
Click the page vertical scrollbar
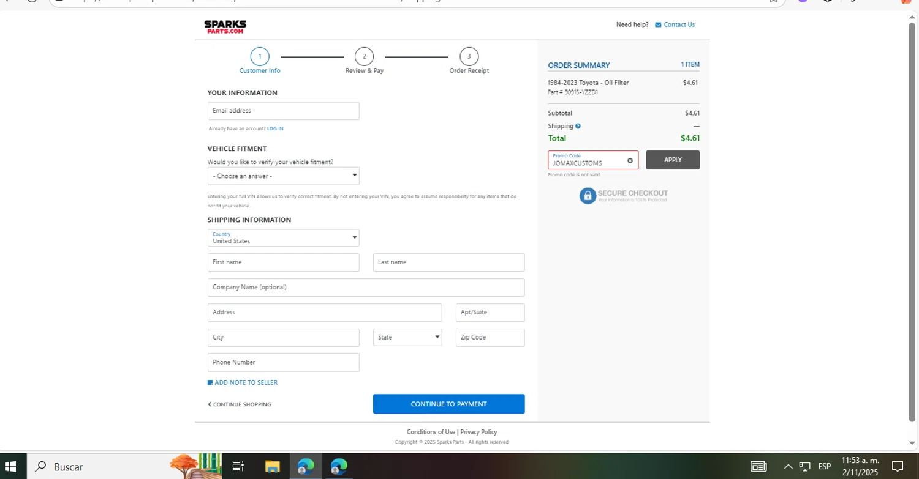coord(912,221)
